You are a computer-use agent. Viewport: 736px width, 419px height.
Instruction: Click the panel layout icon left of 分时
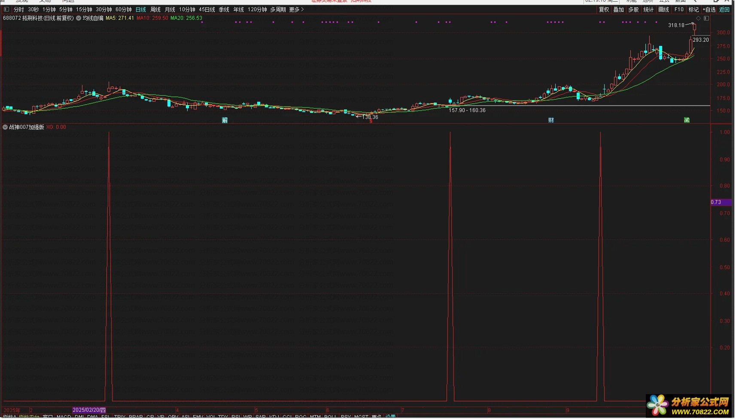(x=6, y=9)
